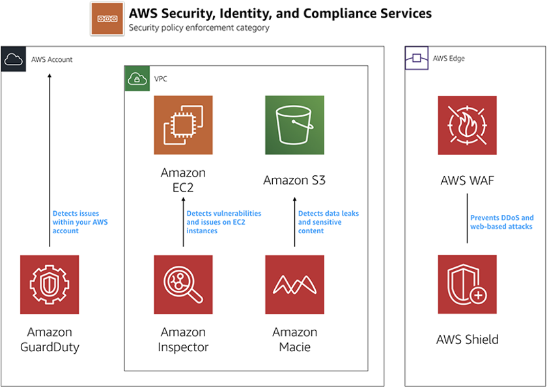Click the purple AWS Edge icon
The height and width of the screenshot is (387, 547).
click(417, 59)
